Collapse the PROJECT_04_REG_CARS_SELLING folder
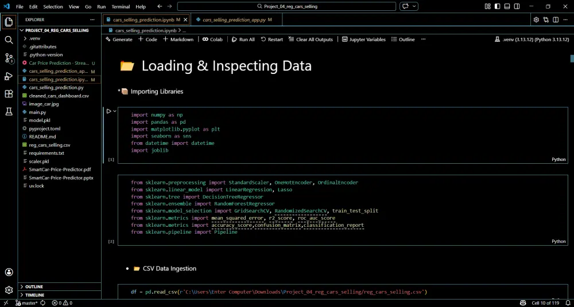 click(x=56, y=30)
